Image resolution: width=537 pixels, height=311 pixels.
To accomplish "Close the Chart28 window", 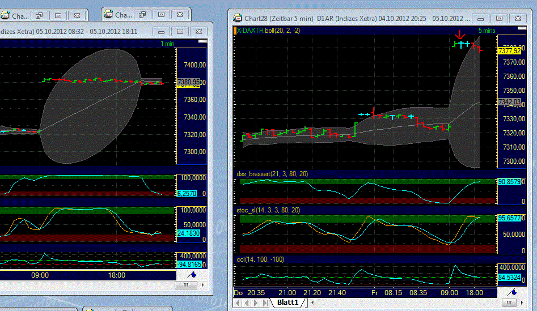I will coord(518,19).
